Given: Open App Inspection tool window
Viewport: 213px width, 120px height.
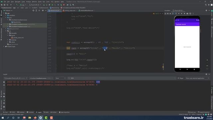Looking at the screenshot, I should click(x=64, y=112).
